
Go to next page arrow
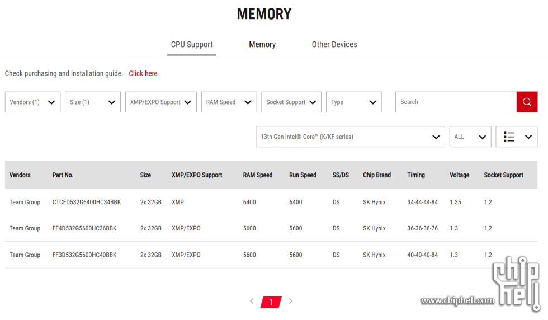(x=290, y=301)
